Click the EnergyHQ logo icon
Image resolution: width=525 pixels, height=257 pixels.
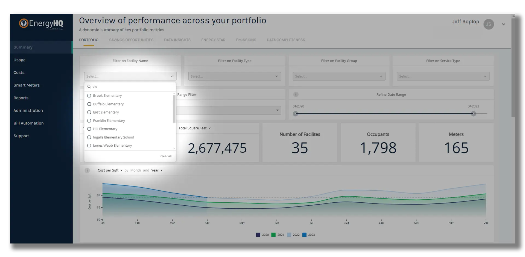click(24, 23)
